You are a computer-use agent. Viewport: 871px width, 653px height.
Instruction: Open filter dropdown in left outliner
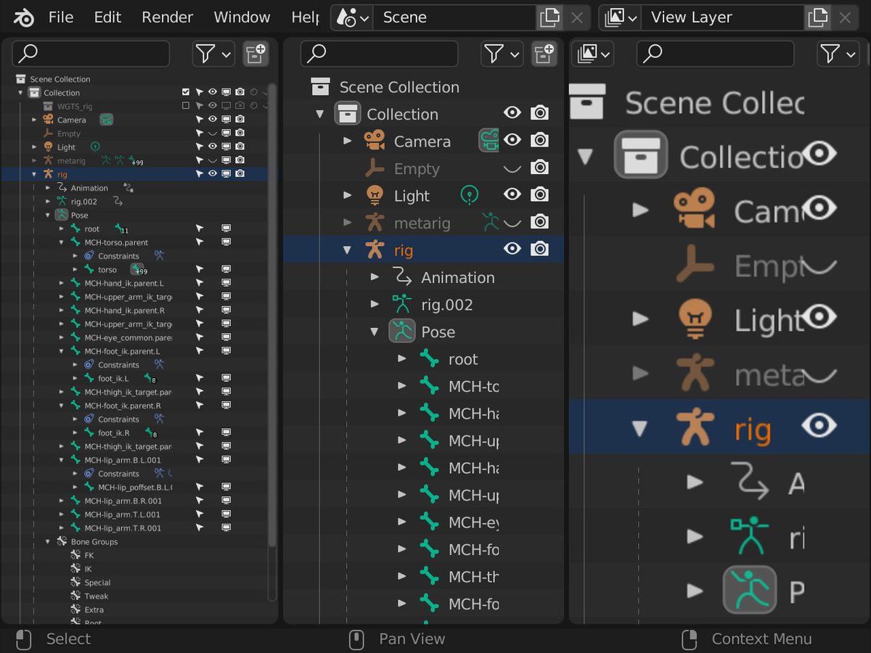pyautogui.click(x=213, y=53)
